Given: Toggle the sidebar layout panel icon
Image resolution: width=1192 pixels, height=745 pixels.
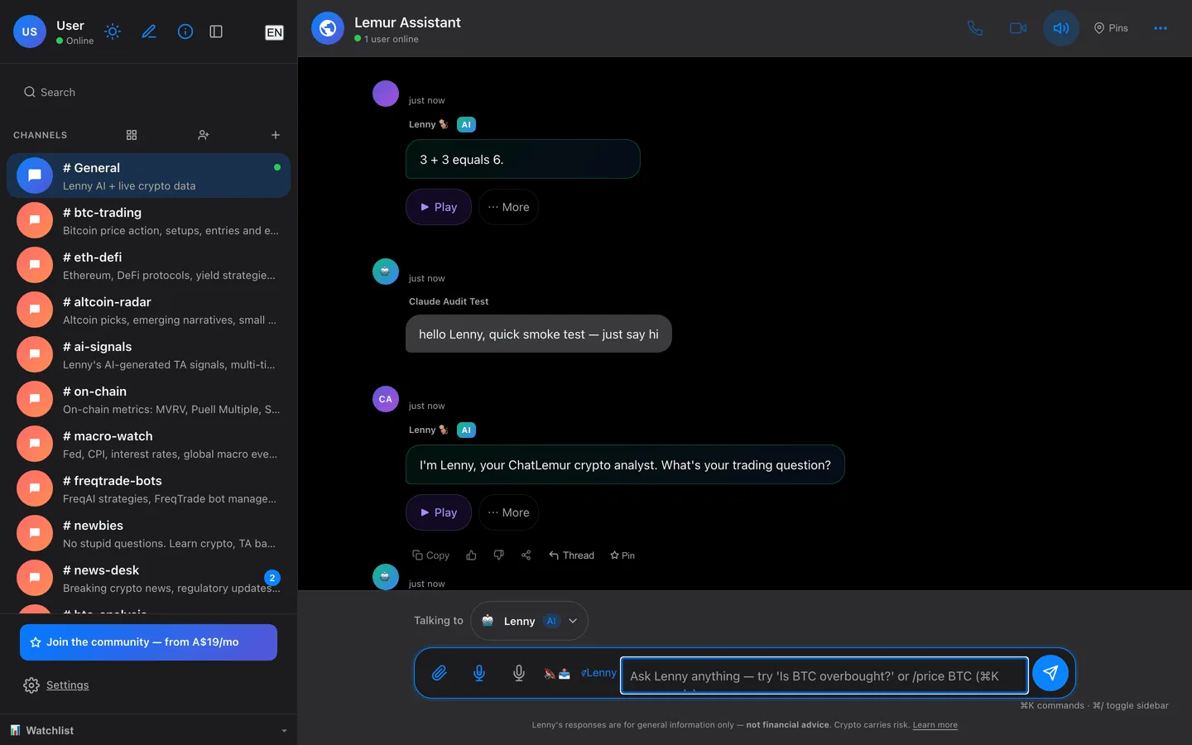Looking at the screenshot, I should click(x=216, y=31).
